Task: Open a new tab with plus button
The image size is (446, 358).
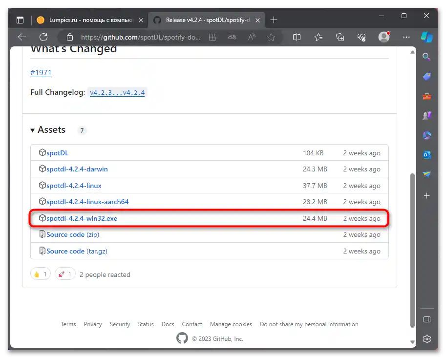Action: (x=274, y=20)
